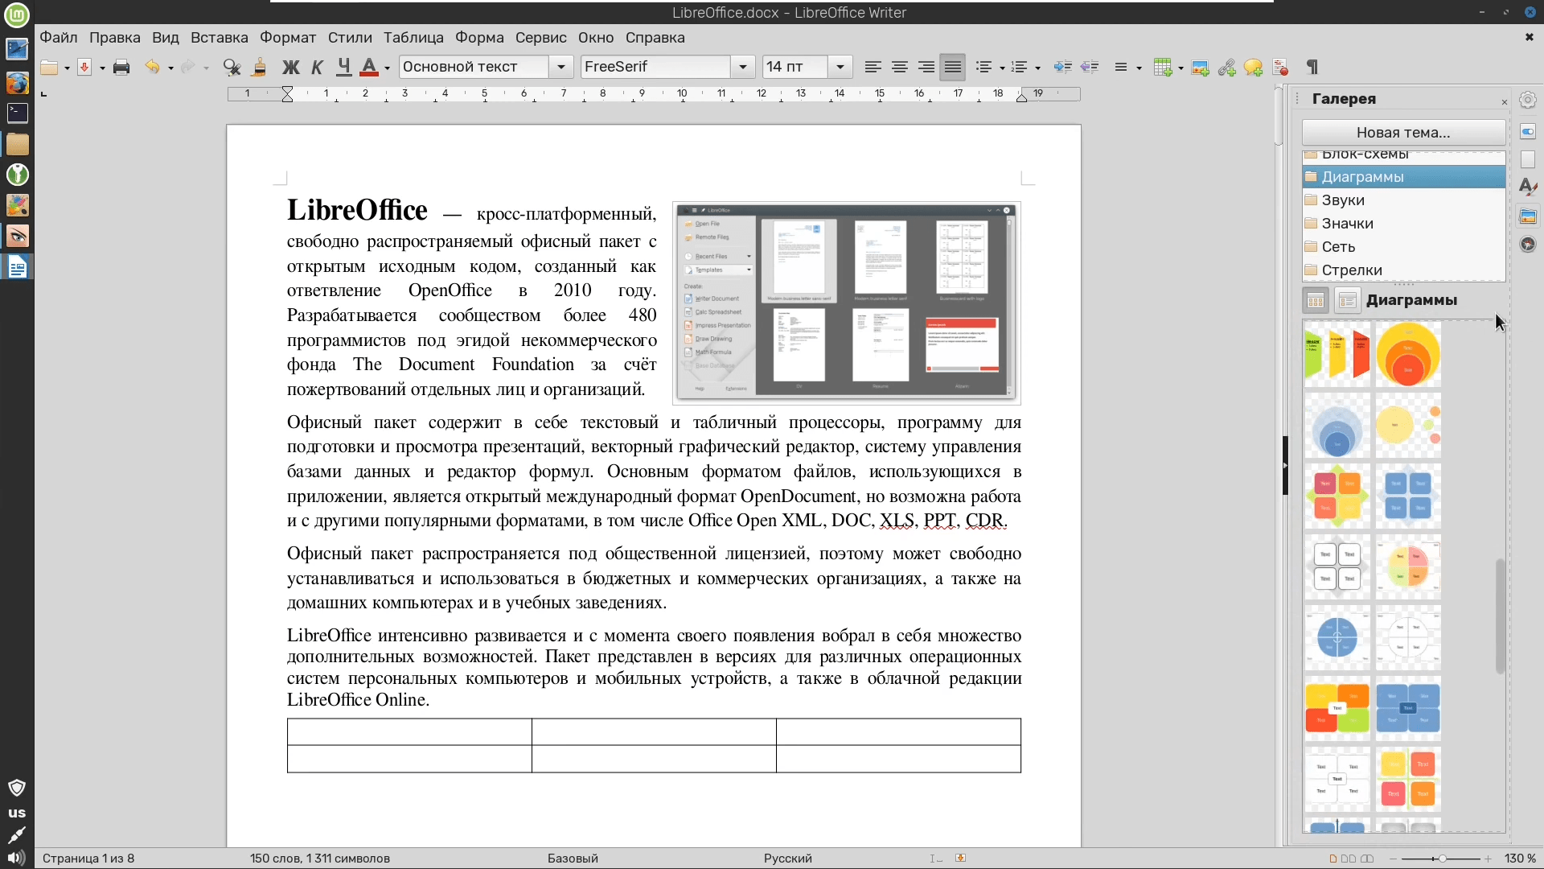
Task: Toggle formatting marks (pilcrow)
Action: tap(1312, 68)
